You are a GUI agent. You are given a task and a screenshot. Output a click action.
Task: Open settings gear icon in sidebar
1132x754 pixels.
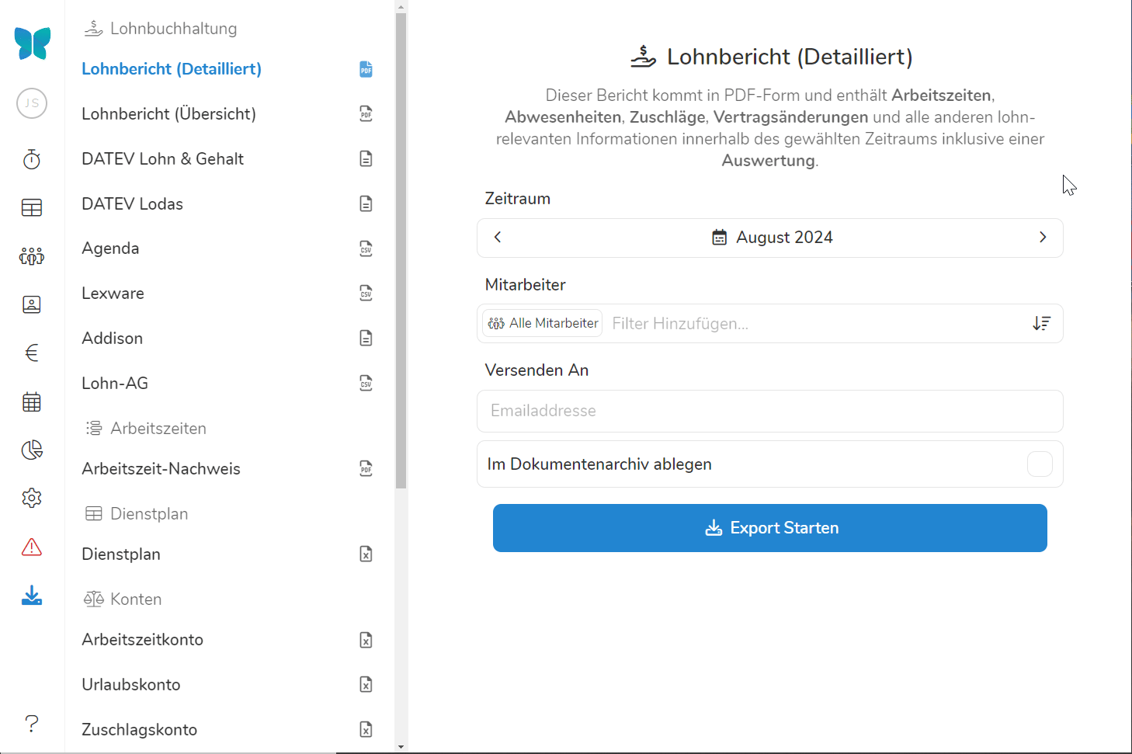pos(32,498)
